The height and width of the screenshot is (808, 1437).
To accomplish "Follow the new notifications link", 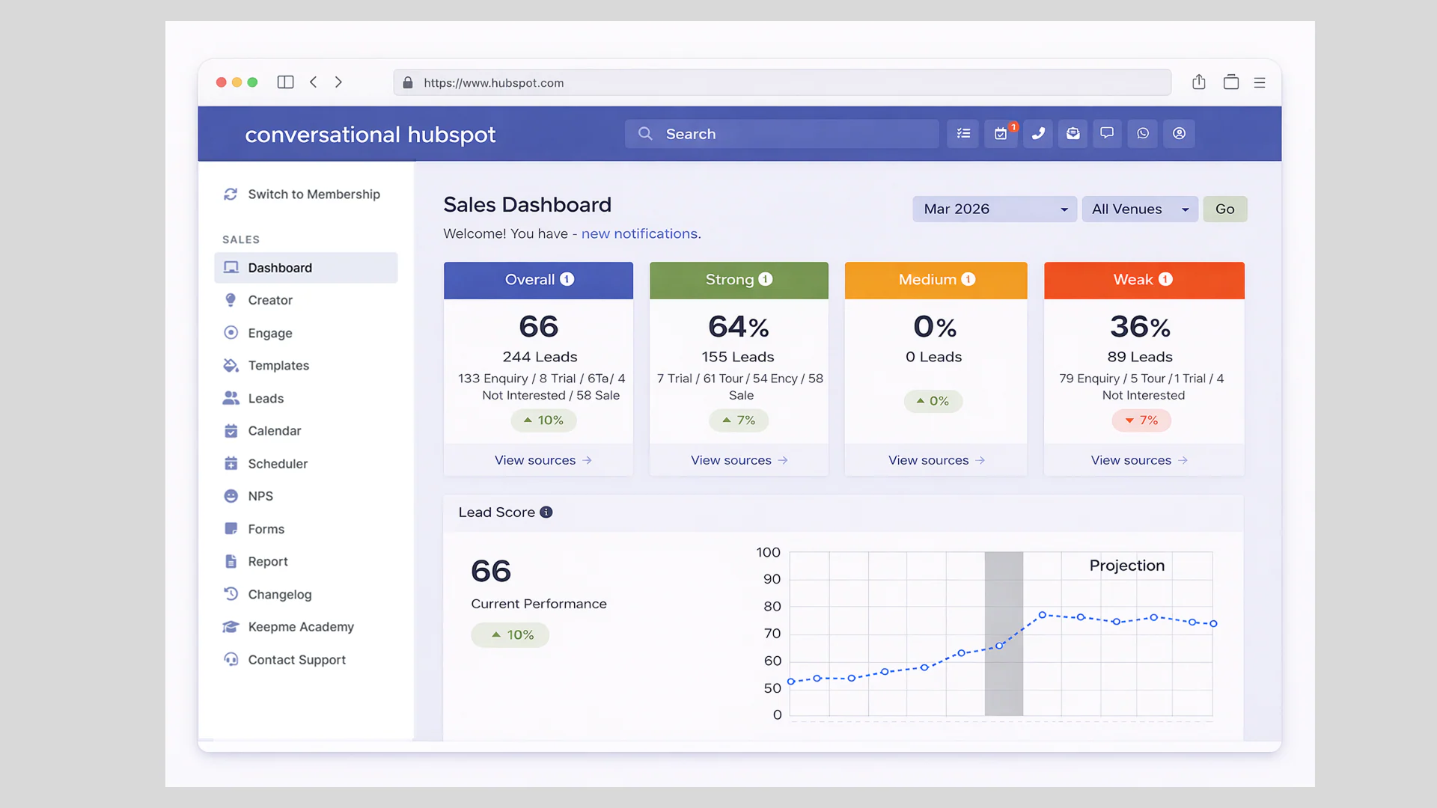I will click(x=639, y=233).
